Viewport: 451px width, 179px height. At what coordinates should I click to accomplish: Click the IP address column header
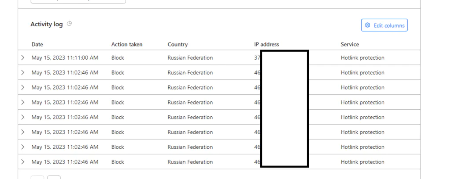click(266, 44)
